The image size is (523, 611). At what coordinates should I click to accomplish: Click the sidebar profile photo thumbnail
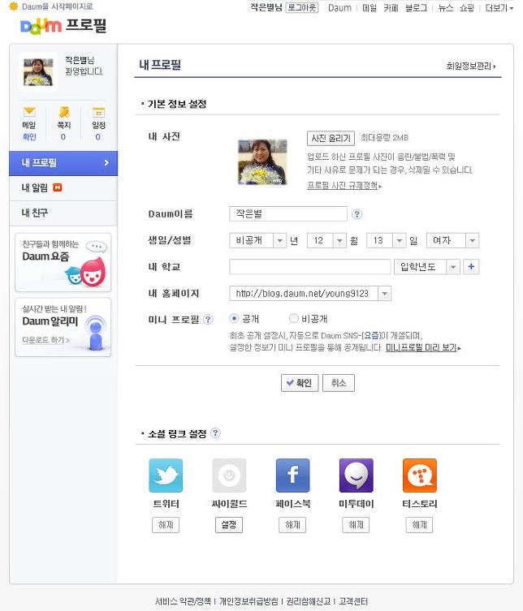click(x=38, y=72)
